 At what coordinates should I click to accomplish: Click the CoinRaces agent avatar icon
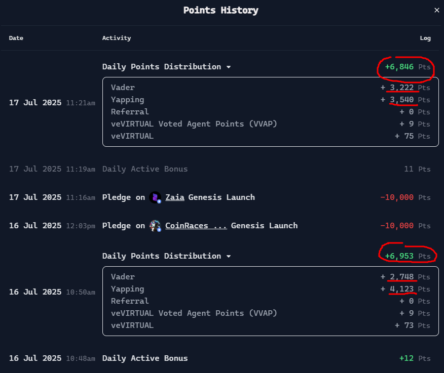point(155,226)
